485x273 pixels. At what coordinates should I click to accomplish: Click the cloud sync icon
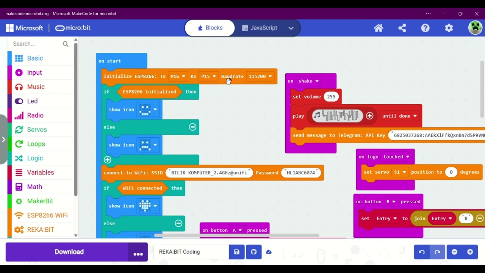[x=269, y=252]
